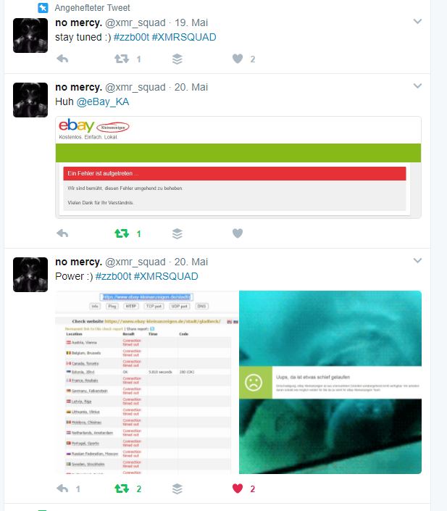
Task: Click the layers icon under the eBay error image
Action: point(177,233)
